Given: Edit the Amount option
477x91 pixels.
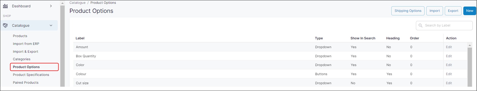Looking at the screenshot, I should [449, 47].
